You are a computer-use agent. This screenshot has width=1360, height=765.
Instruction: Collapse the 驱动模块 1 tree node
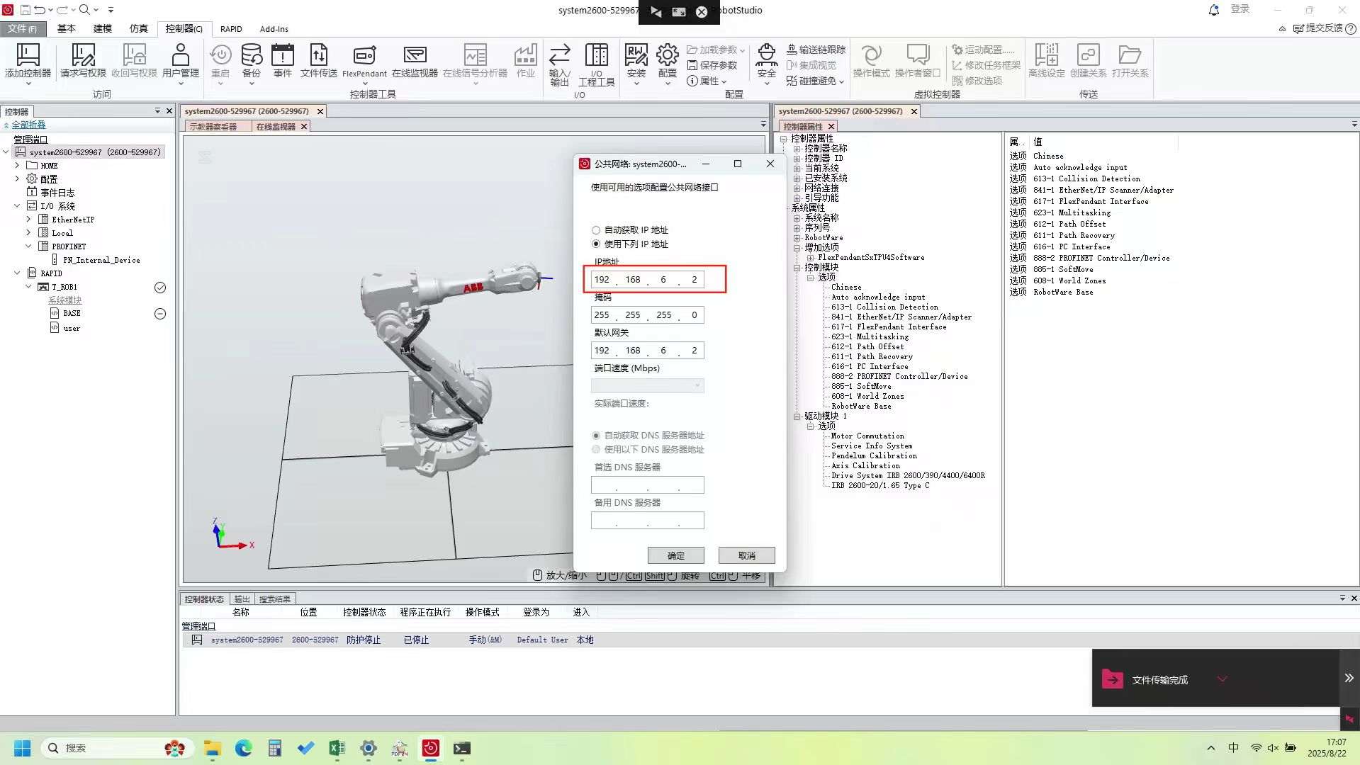[797, 416]
